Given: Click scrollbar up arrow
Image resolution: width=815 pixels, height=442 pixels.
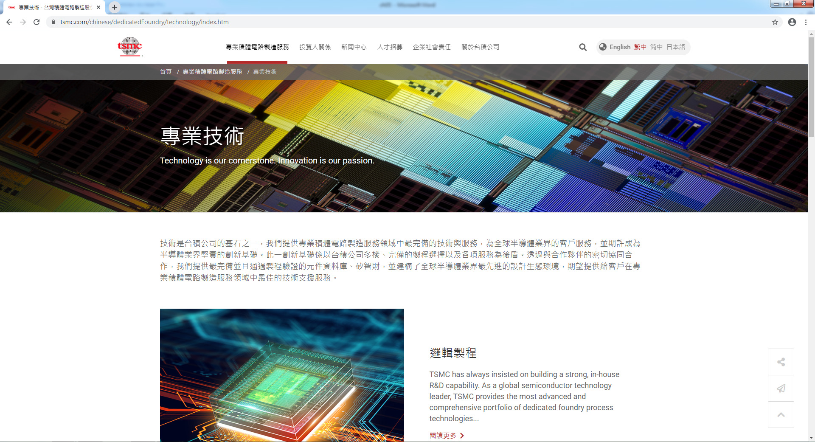Looking at the screenshot, I should tap(811, 34).
